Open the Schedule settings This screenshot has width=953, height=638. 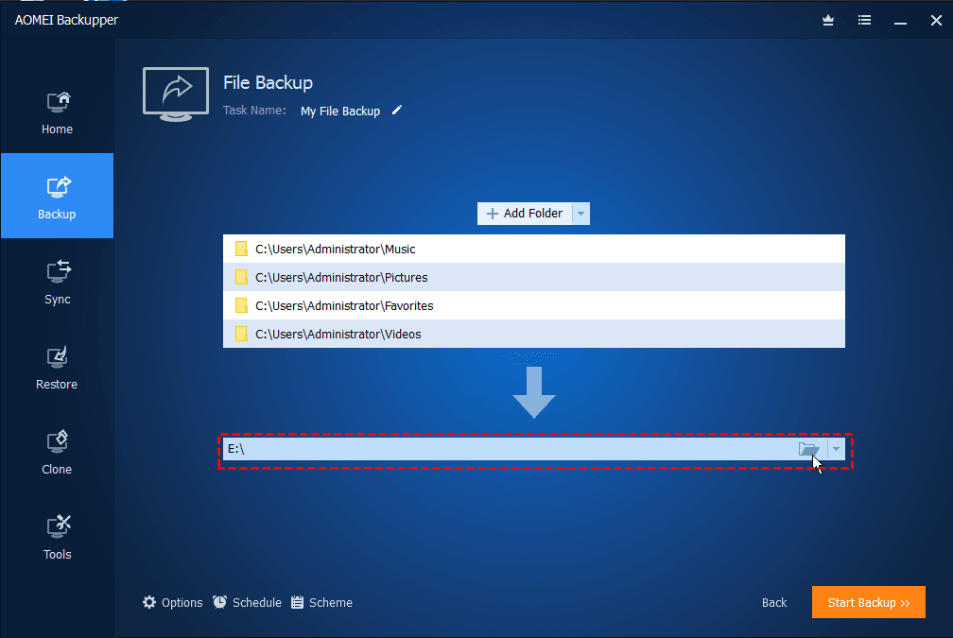coord(247,602)
